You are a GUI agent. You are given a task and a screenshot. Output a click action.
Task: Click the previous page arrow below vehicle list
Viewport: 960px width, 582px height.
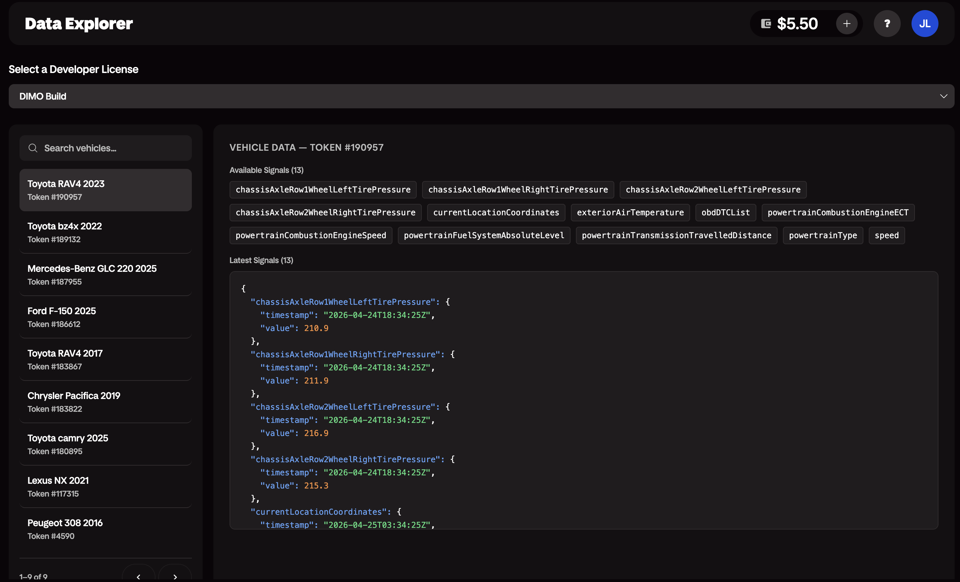[x=139, y=577]
